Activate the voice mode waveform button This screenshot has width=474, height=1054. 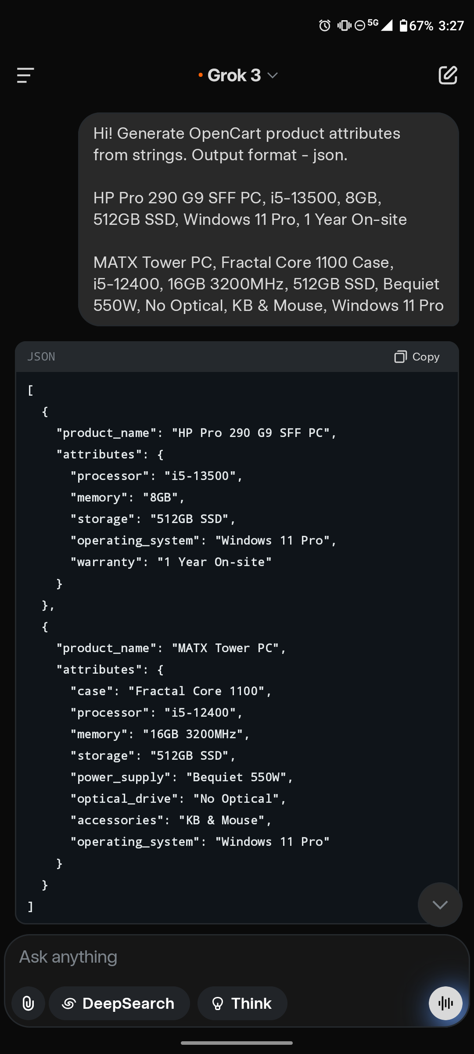445,1003
